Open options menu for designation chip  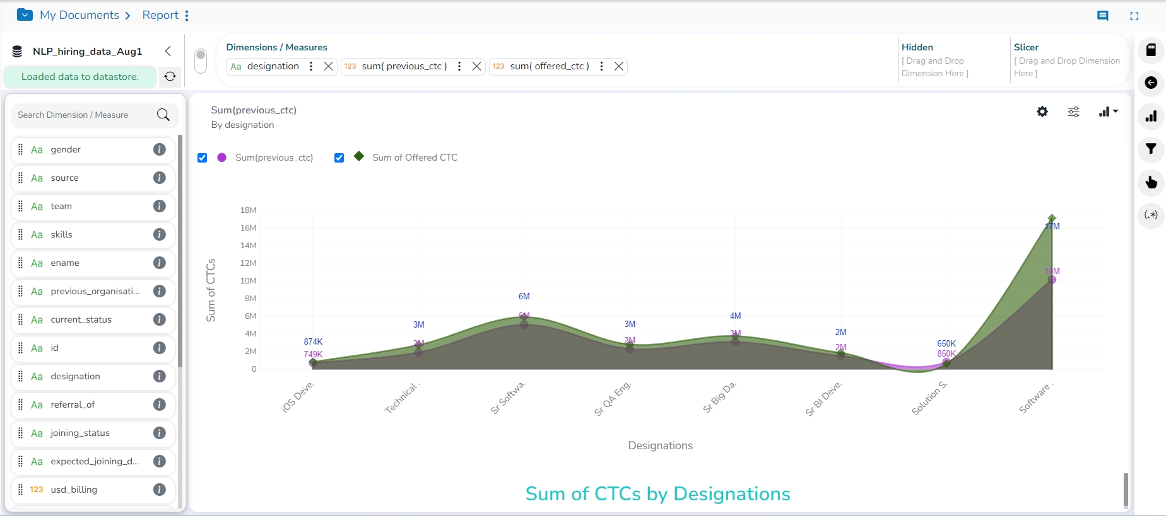(x=311, y=66)
